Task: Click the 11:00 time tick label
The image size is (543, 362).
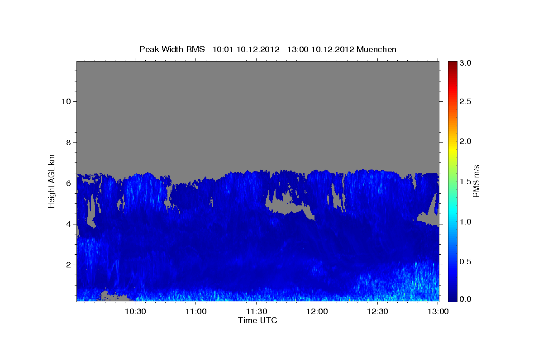Action: [x=196, y=311]
